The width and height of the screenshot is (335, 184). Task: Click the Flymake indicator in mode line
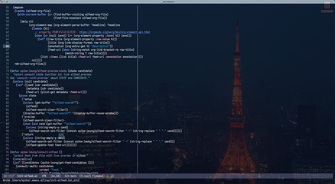click(x=98, y=176)
